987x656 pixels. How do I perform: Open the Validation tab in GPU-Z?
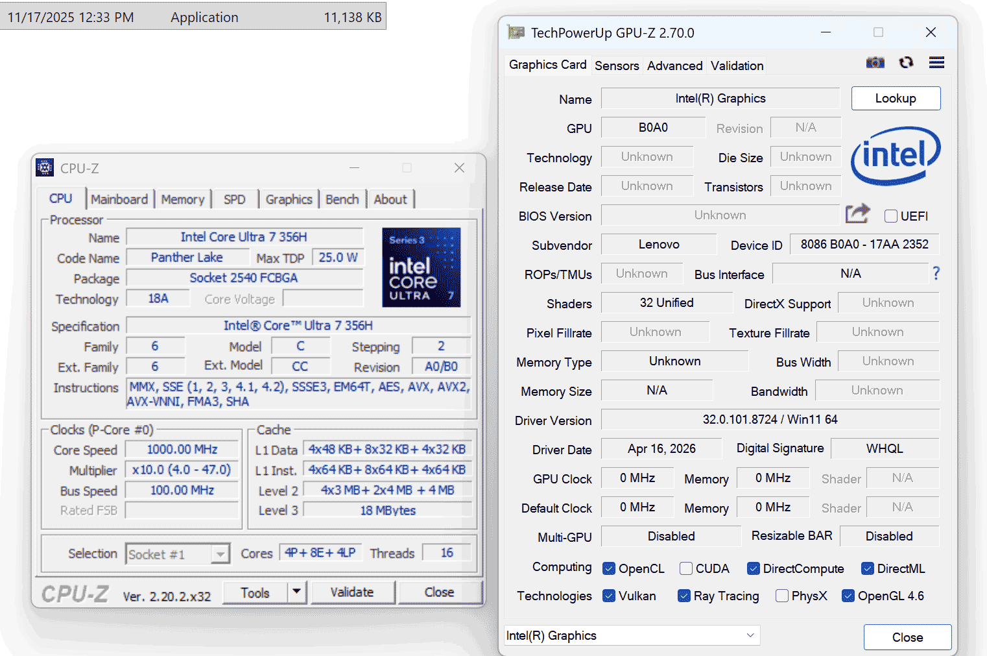tap(737, 66)
